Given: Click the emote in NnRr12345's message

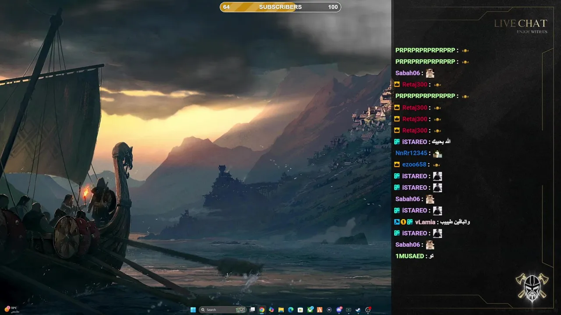Looking at the screenshot, I should click(x=437, y=154).
